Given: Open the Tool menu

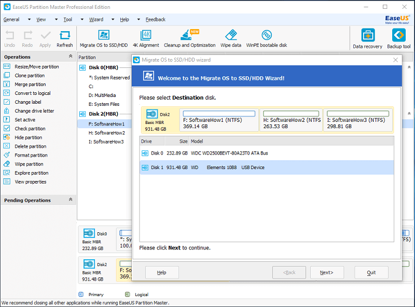Looking at the screenshot, I should point(68,20).
